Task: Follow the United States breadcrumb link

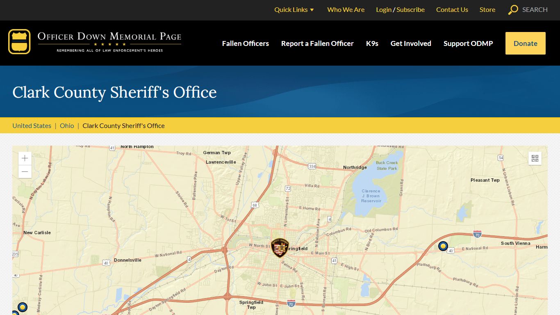Action: 32,126
